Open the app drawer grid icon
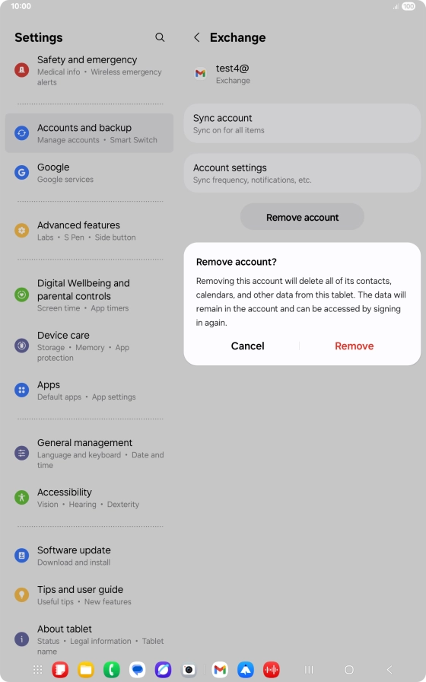Viewport: 426px width, 682px height. click(x=38, y=669)
